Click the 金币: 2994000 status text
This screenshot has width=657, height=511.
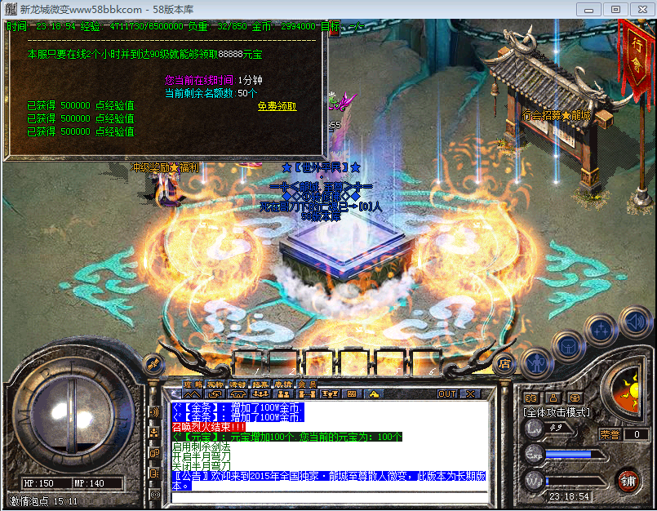point(284,26)
